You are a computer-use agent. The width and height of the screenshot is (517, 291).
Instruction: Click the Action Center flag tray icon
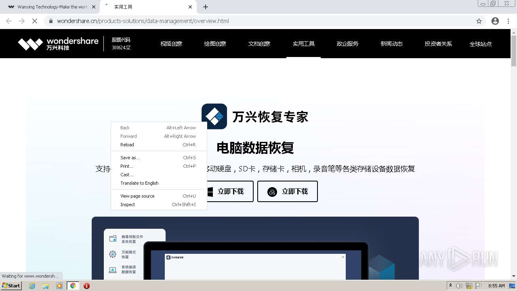tap(479, 286)
